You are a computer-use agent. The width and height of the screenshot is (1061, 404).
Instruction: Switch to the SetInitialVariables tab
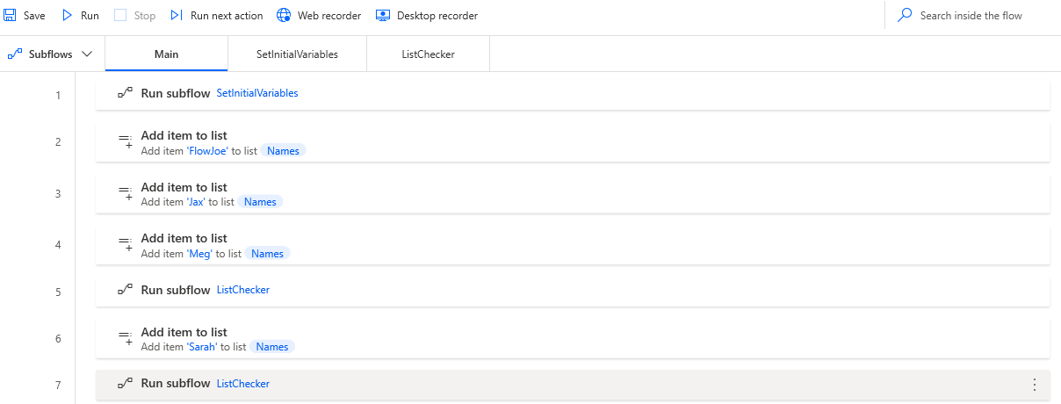click(x=297, y=54)
